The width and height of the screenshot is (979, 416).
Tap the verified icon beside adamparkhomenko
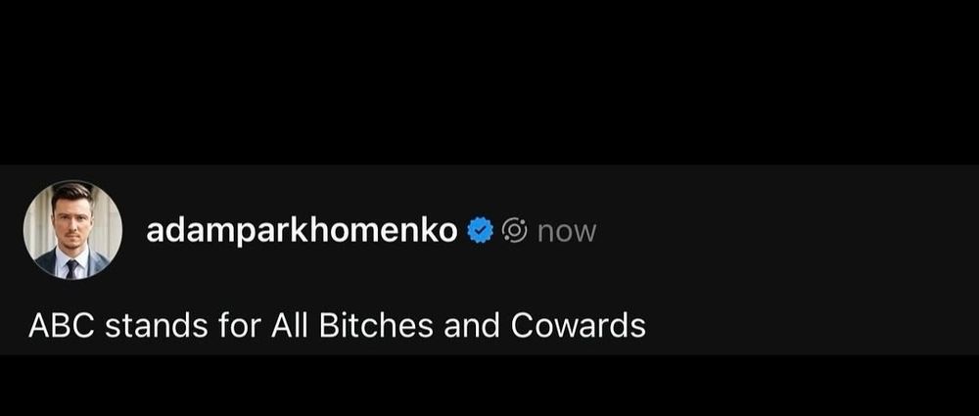(x=481, y=231)
